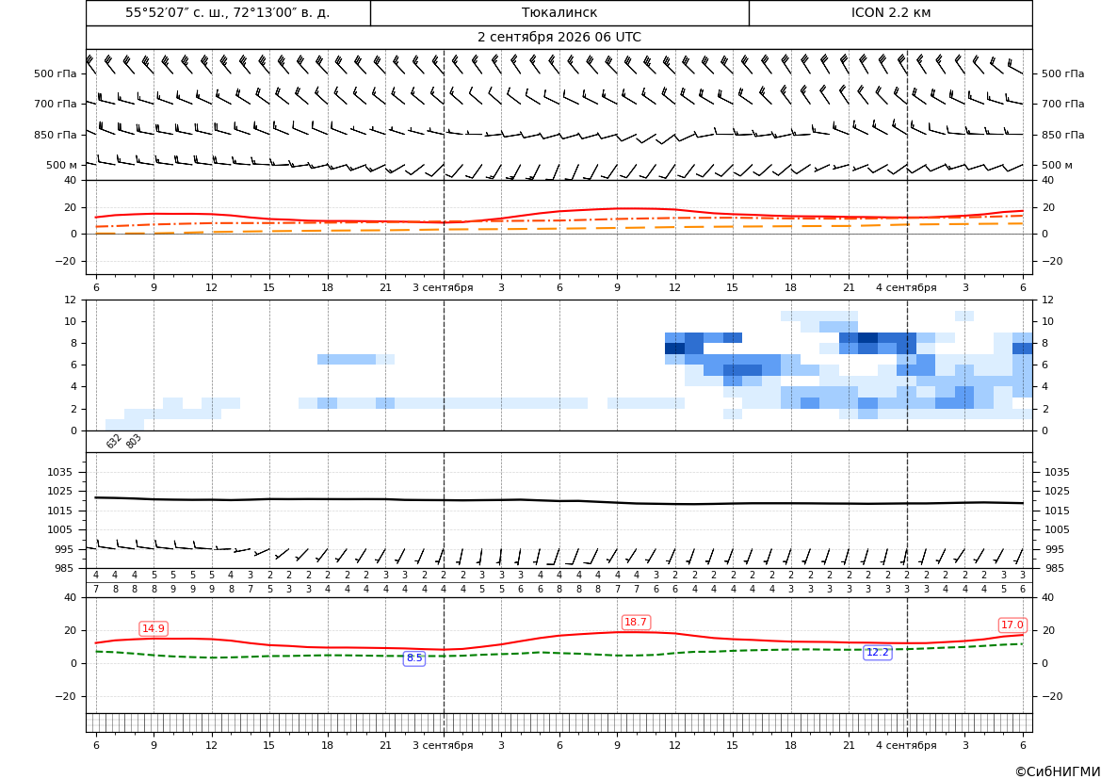Select the ICON 2.2 км model label

pos(890,12)
